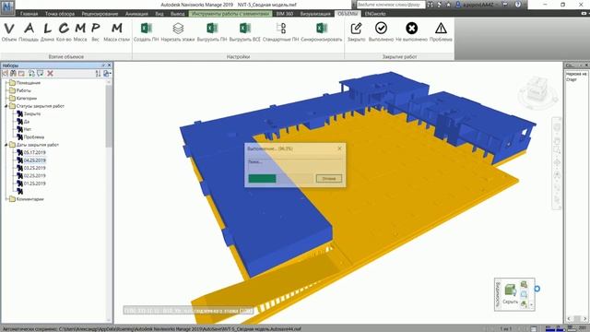590x332 pixels.
Task: Flag work with Проблема warning icon
Action: click(x=441, y=29)
